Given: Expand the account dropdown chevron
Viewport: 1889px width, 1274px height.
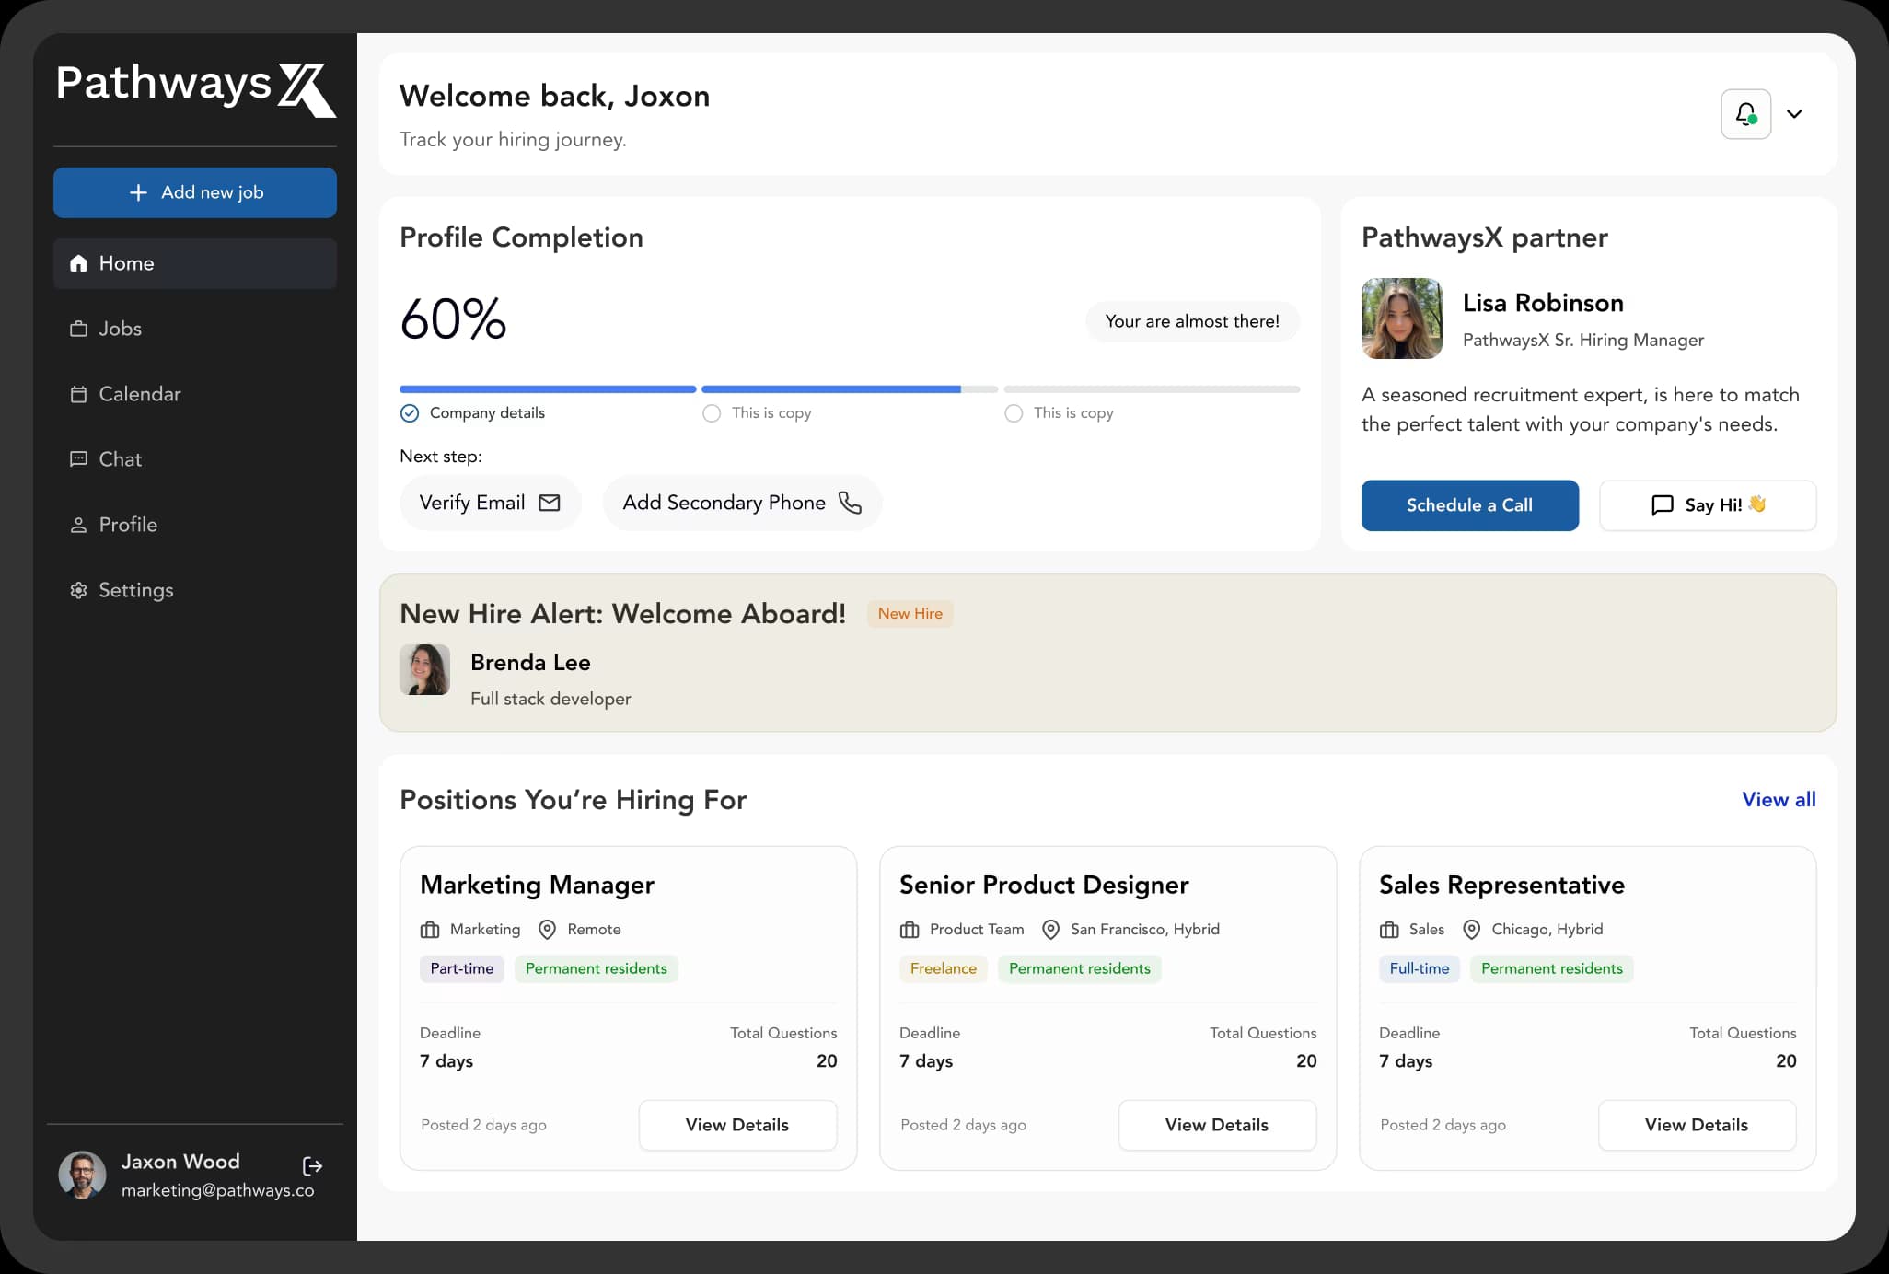Looking at the screenshot, I should [x=1795, y=113].
